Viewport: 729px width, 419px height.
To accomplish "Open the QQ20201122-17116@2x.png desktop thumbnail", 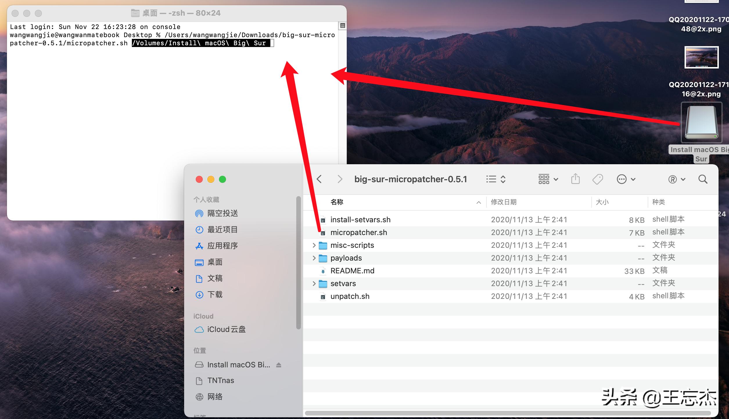I will pos(701,57).
